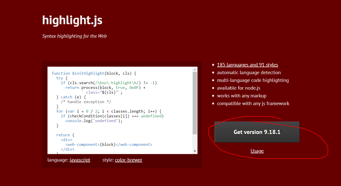341x186 pixels.
Task: Open the Usage link
Action: point(257,151)
